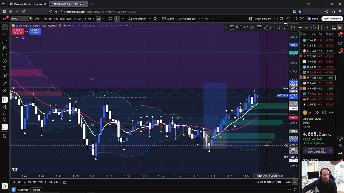Toggle lock all drawings

tap(5, 113)
